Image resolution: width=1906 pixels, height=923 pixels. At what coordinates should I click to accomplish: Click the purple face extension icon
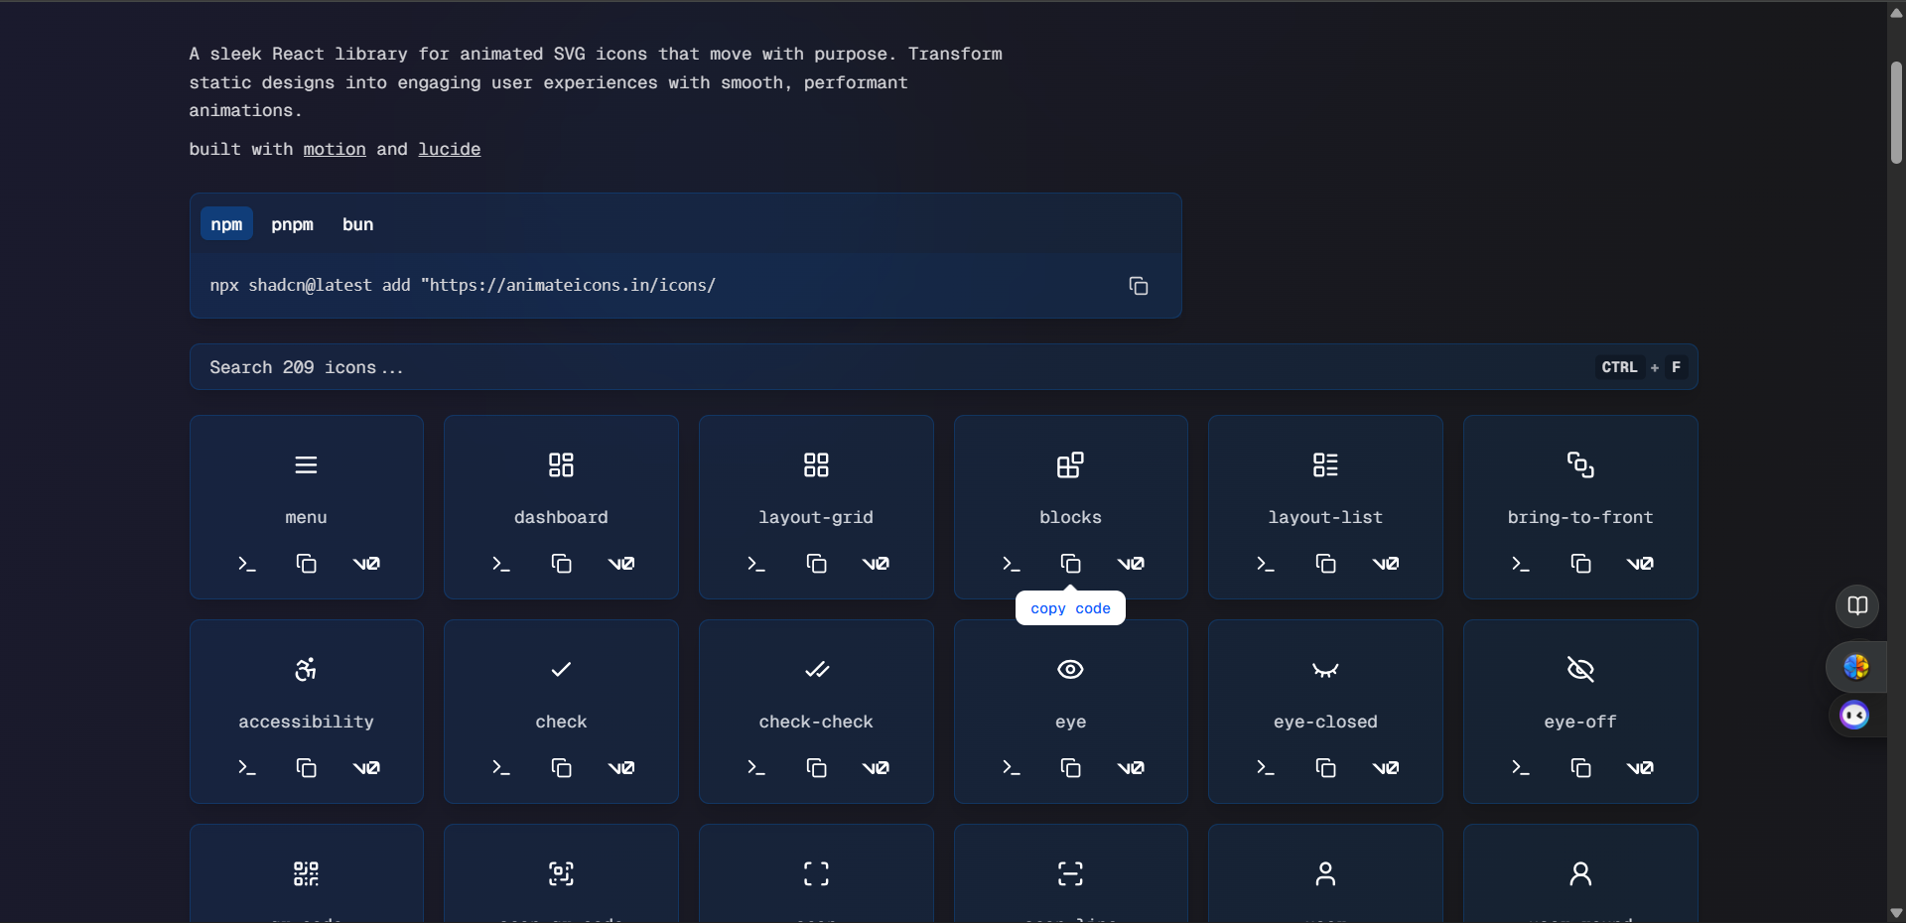point(1854,716)
